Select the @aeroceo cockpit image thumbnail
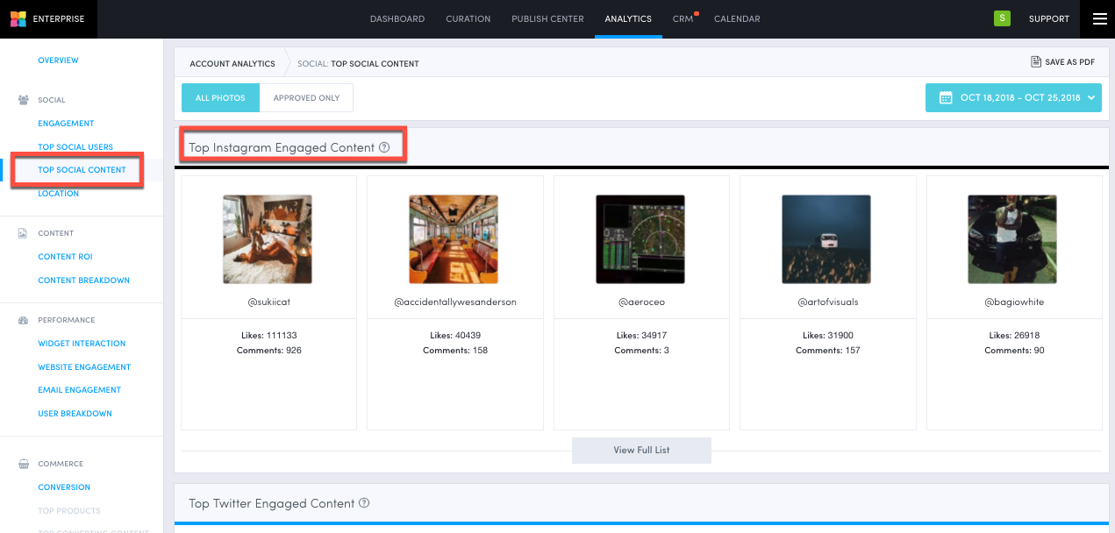The height and width of the screenshot is (533, 1115). pyautogui.click(x=640, y=238)
